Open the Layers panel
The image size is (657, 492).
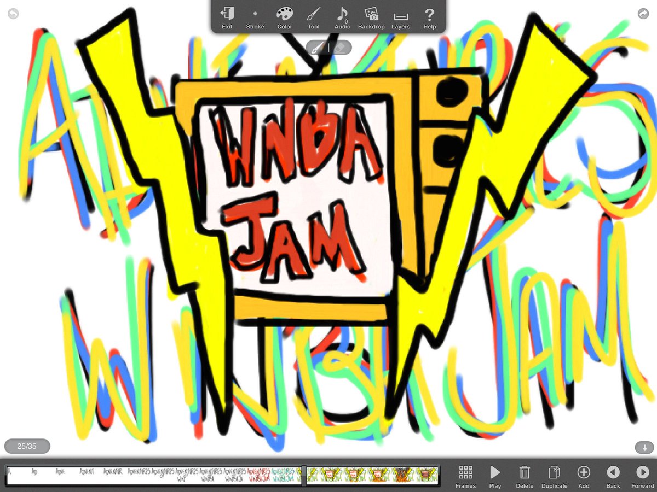point(401,18)
